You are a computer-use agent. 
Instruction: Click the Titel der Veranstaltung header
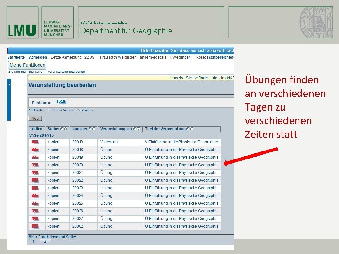click(165, 129)
